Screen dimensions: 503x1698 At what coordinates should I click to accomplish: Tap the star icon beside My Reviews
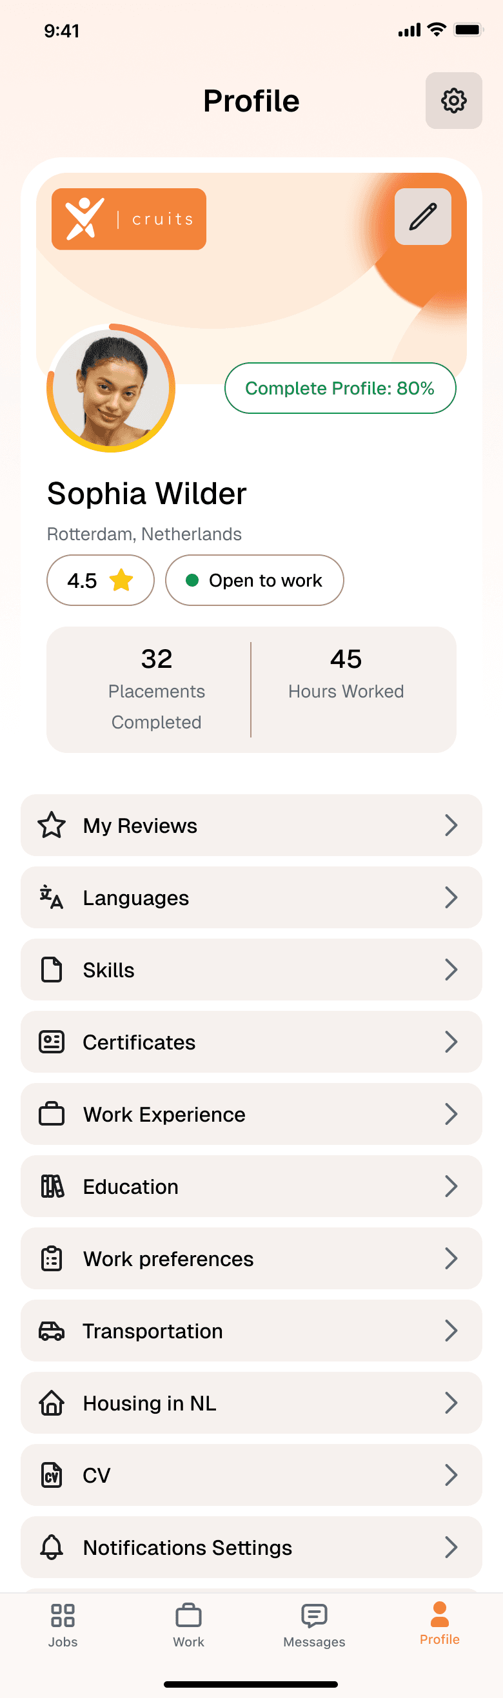(x=52, y=825)
